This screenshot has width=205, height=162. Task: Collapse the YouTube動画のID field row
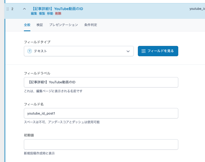(24, 9)
